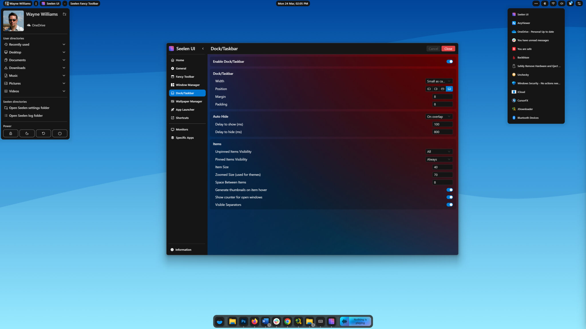Open the Fancy Toolbar settings section
586x329 pixels.
click(185, 76)
